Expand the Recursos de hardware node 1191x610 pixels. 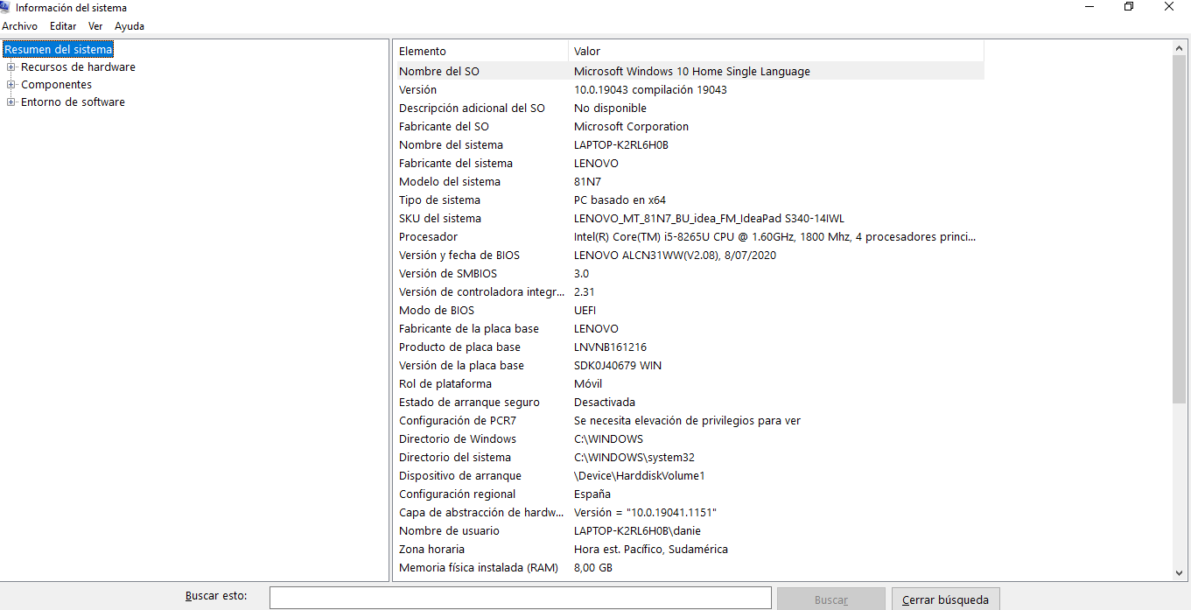(x=11, y=67)
